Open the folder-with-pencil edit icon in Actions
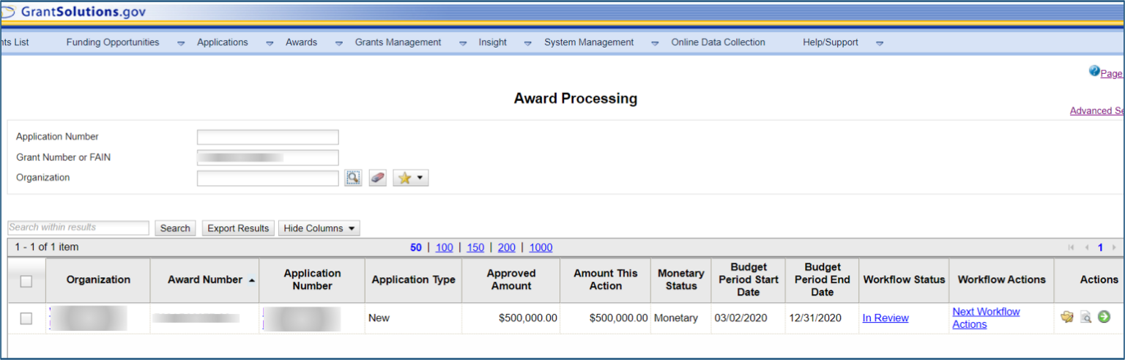This screenshot has width=1125, height=360. click(x=1067, y=318)
